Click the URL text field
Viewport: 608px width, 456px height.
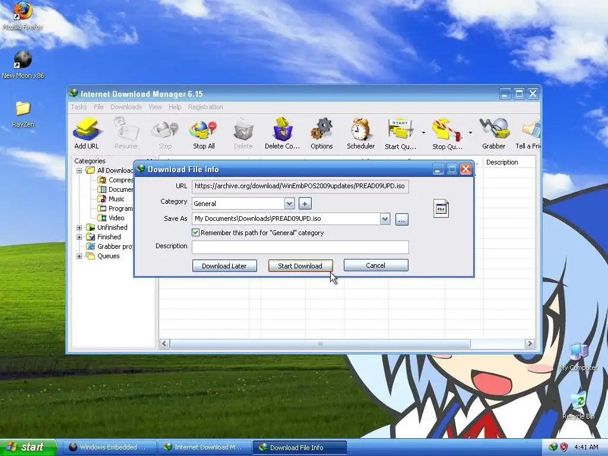tap(300, 186)
